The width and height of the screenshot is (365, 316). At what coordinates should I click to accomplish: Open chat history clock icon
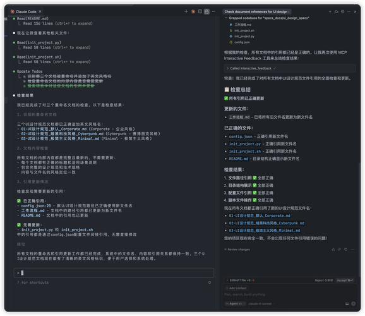click(x=342, y=11)
